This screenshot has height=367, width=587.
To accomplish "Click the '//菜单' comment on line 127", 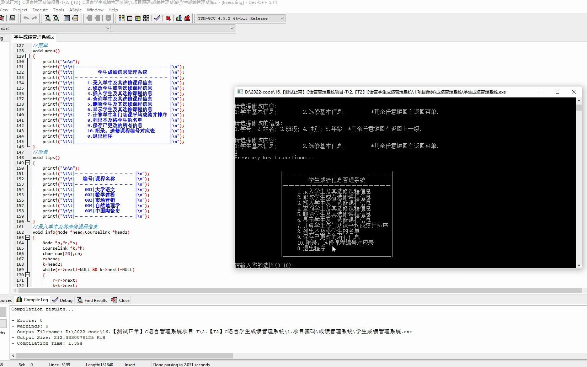I will click(40, 46).
